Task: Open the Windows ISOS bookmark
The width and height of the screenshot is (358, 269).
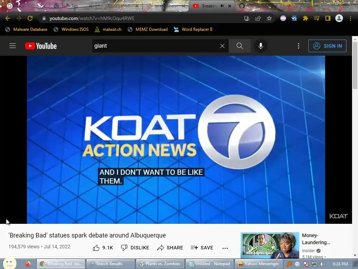Action: pyautogui.click(x=71, y=29)
